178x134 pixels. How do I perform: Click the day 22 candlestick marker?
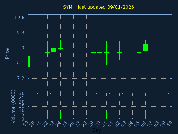[47, 52]
